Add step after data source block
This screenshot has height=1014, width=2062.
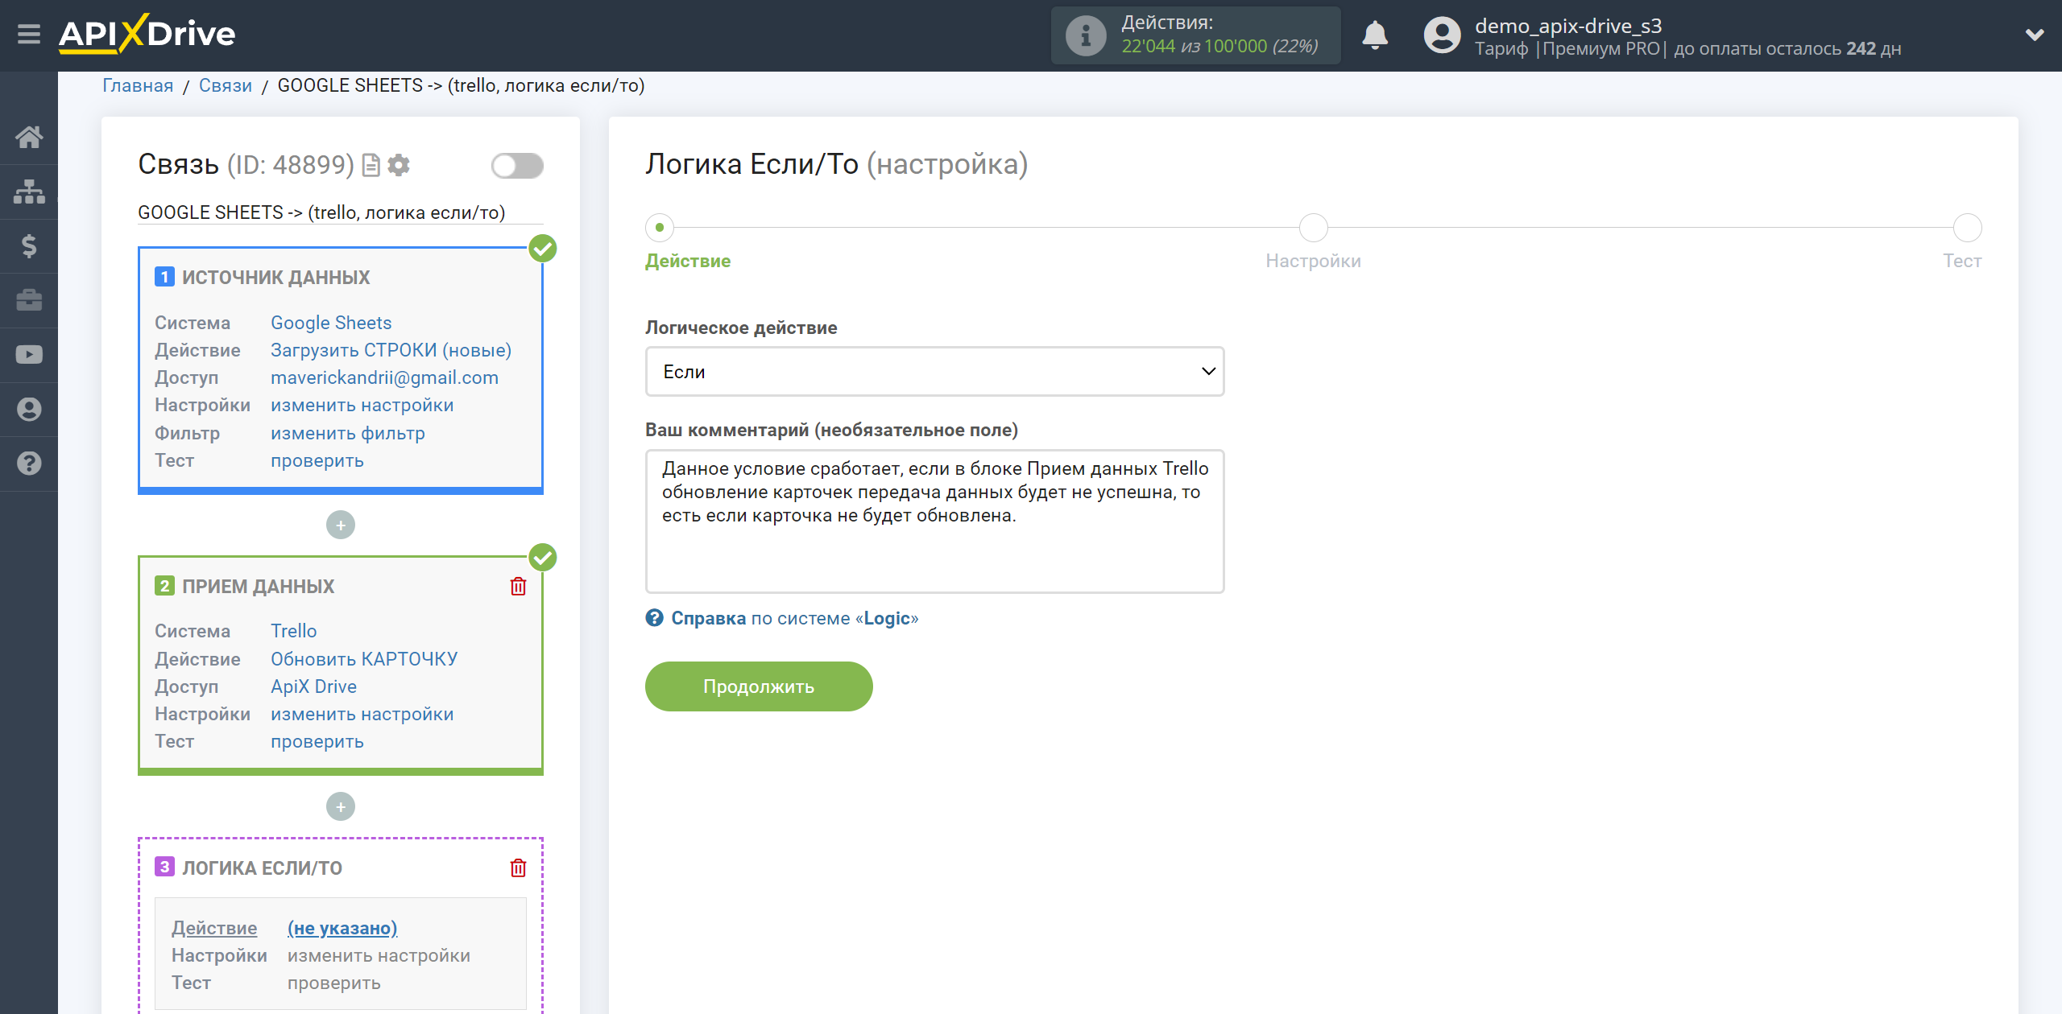click(x=341, y=526)
